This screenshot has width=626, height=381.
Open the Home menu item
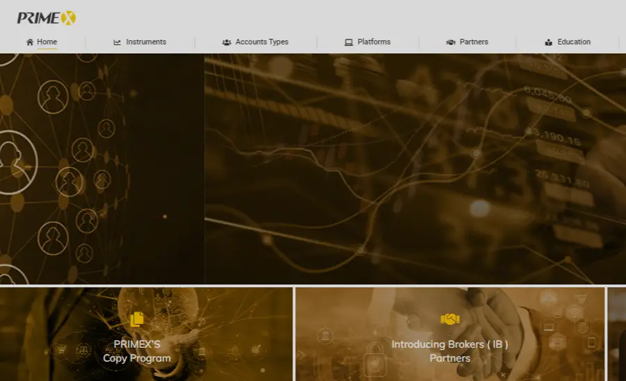click(x=47, y=42)
